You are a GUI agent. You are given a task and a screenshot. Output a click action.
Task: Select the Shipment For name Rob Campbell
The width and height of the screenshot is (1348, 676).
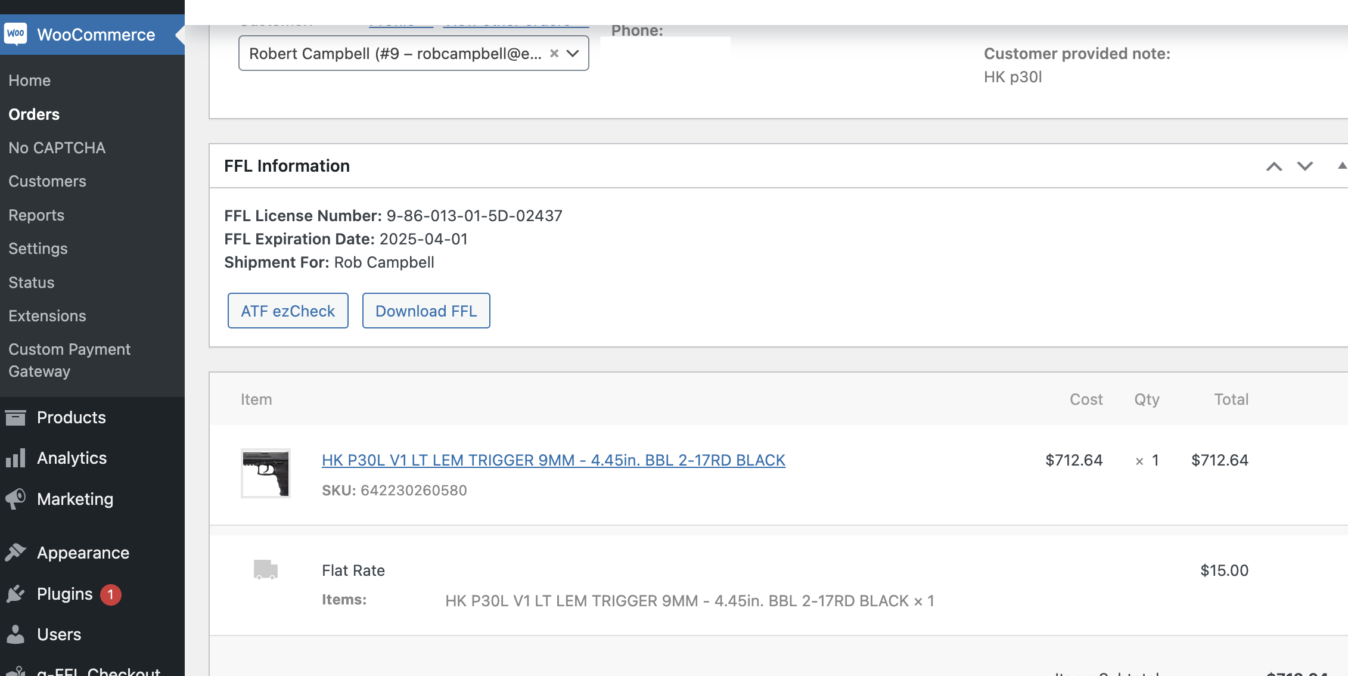pos(384,262)
